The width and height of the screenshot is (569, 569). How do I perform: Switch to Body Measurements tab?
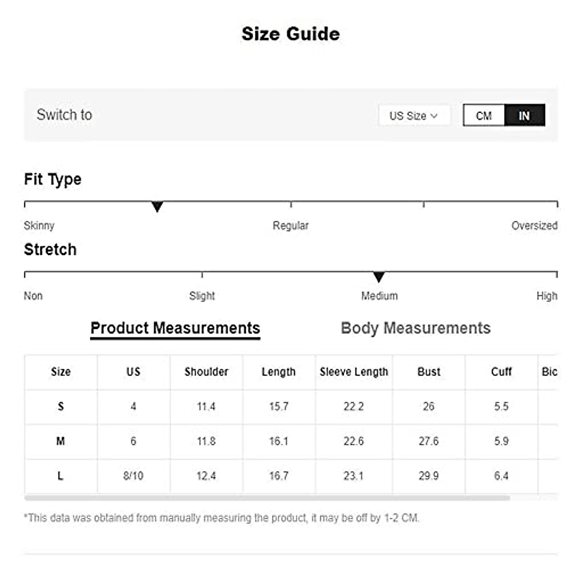coord(415,328)
